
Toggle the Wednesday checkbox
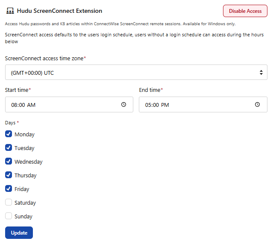click(9, 161)
